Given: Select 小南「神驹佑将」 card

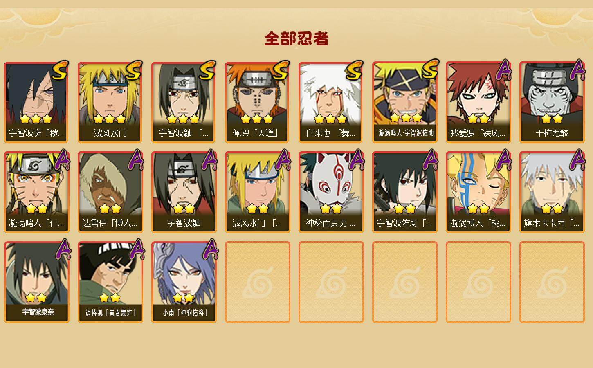Looking at the screenshot, I should (x=184, y=282).
